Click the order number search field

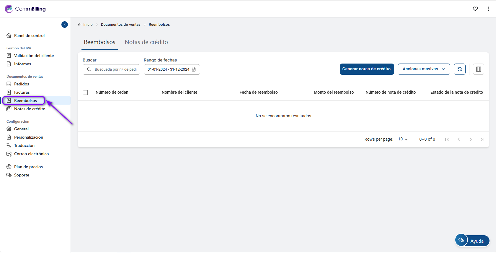point(115,69)
